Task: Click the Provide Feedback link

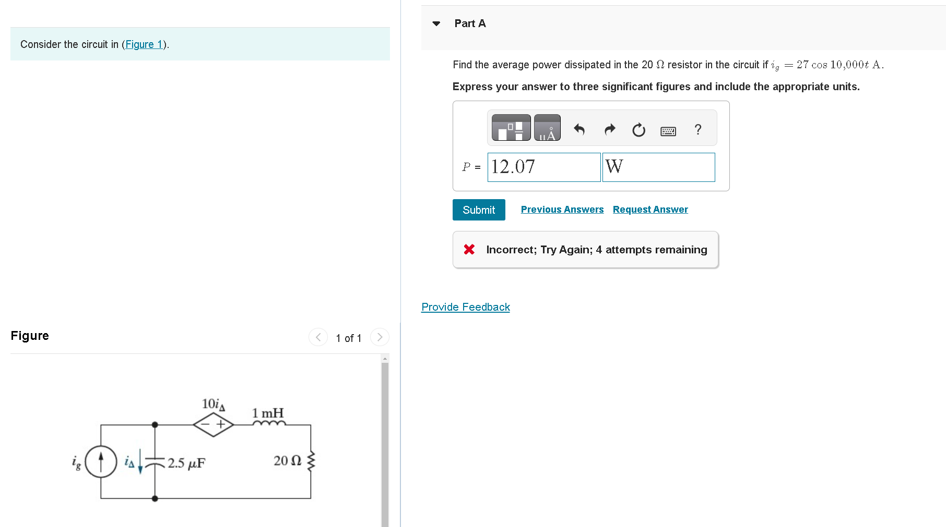Action: 465,307
